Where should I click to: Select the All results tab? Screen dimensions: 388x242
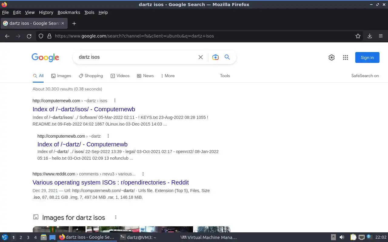38,76
